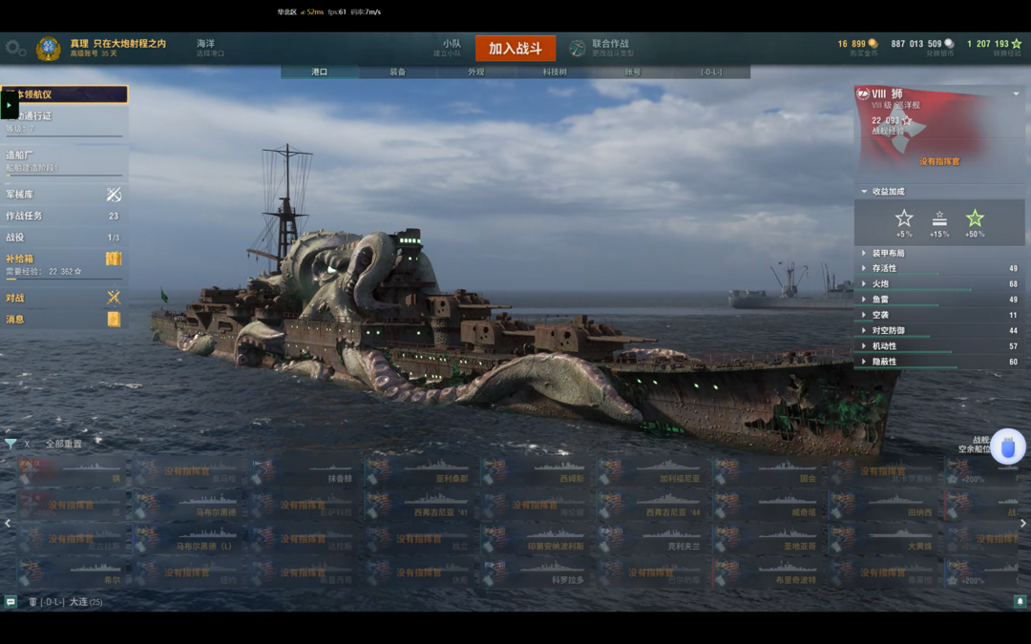Screen dimensions: 1031x644
Task: Page the ship carousel right
Action: 1023,523
